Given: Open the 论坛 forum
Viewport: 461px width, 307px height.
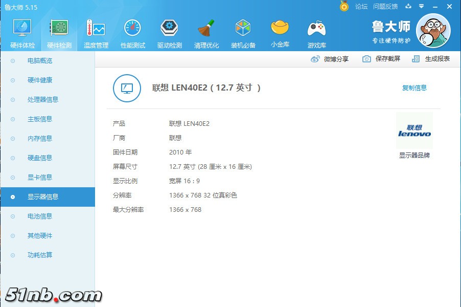Looking at the screenshot, I should 361,6.
